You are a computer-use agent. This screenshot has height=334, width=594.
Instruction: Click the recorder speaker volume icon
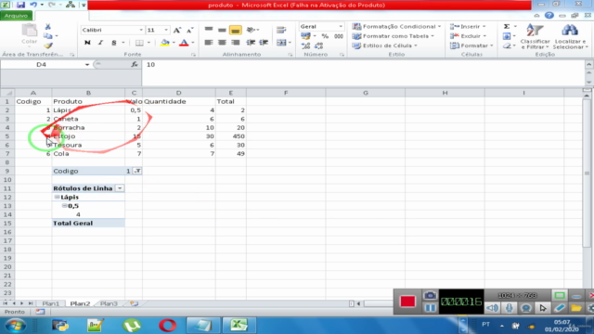(492, 308)
